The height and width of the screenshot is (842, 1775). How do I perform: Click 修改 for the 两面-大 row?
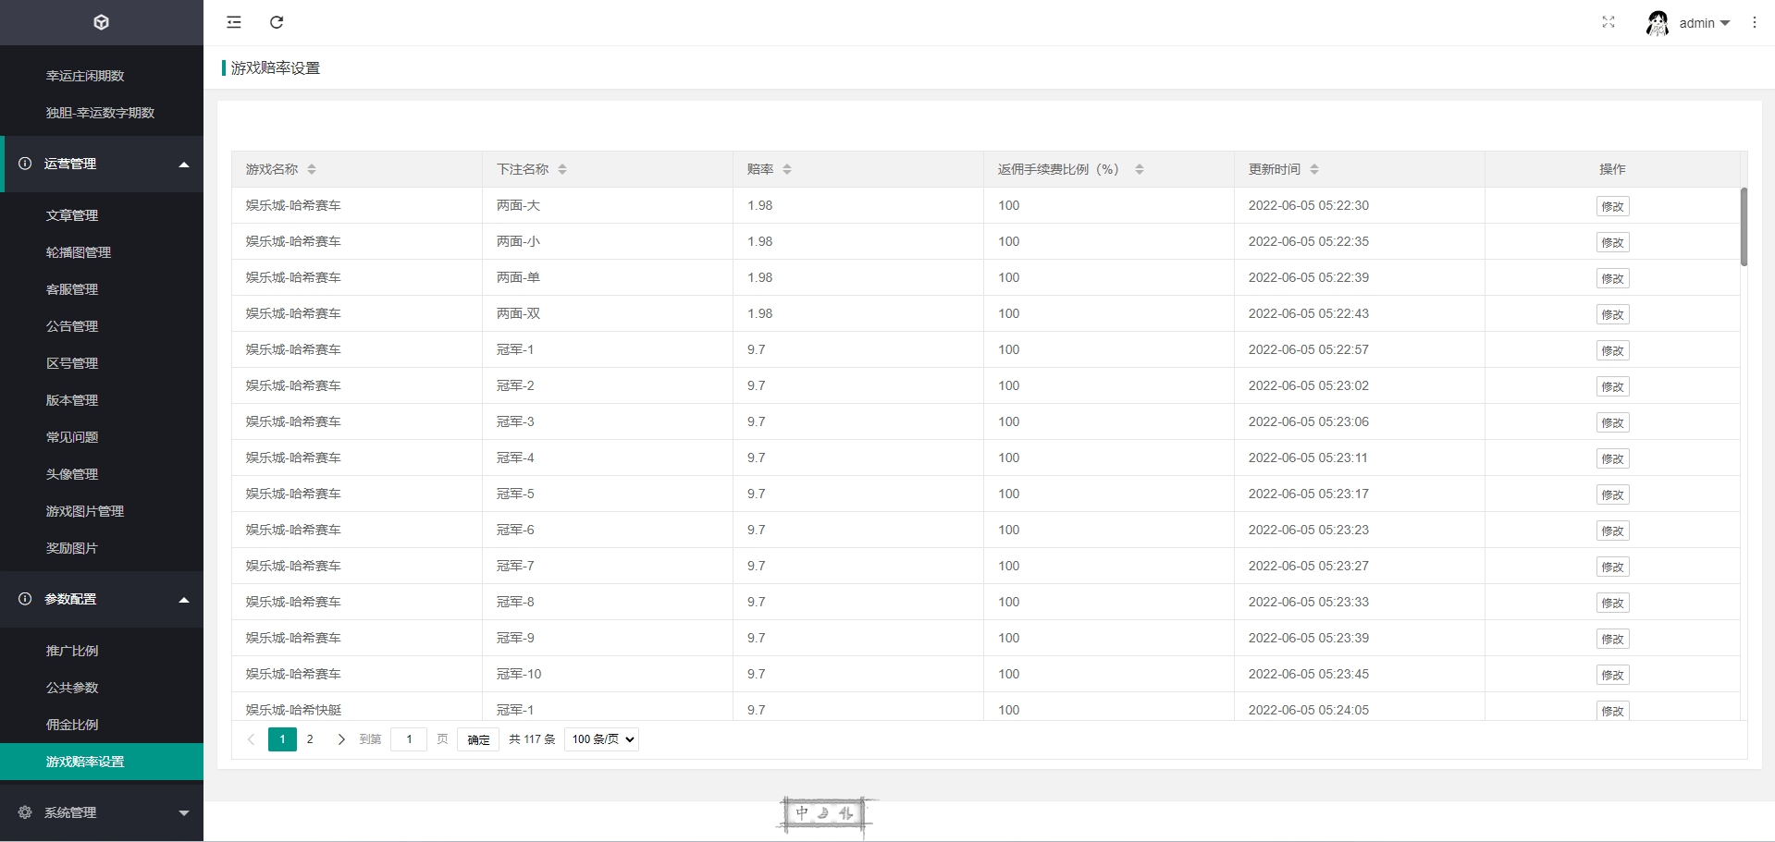pos(1612,206)
